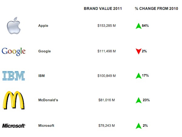Select the blue striped IBM logo
Screen dimensions: 182x137
[14, 76]
